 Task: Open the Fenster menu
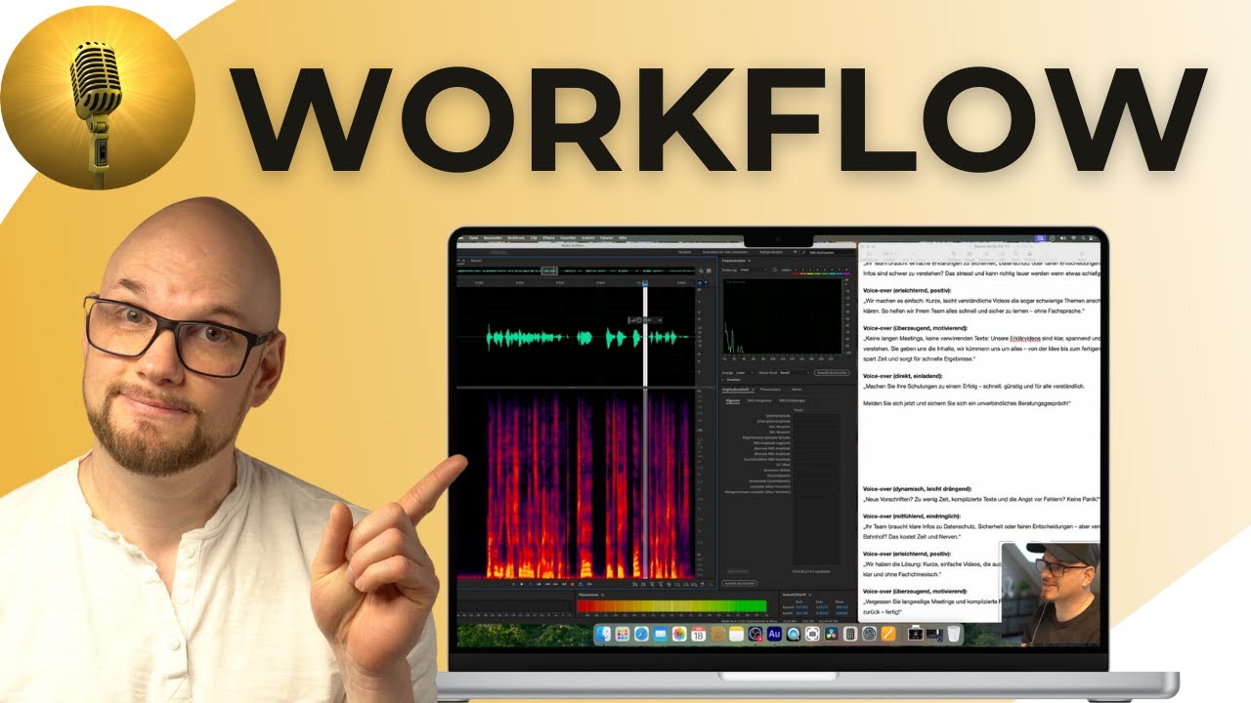point(606,238)
